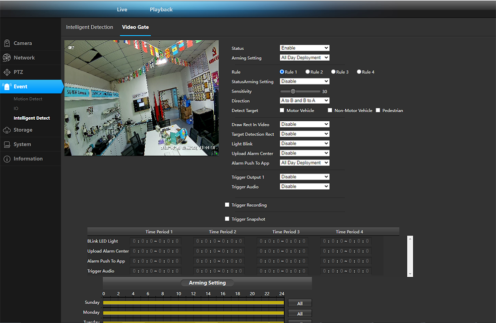Select the PTZ crosshair icon
This screenshot has height=323, width=496.
tap(7, 72)
